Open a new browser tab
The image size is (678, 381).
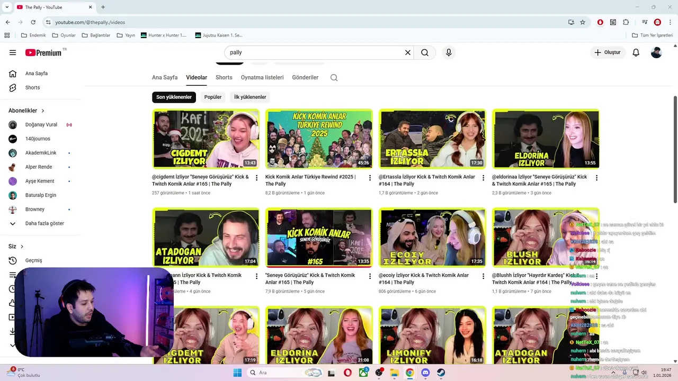[103, 7]
